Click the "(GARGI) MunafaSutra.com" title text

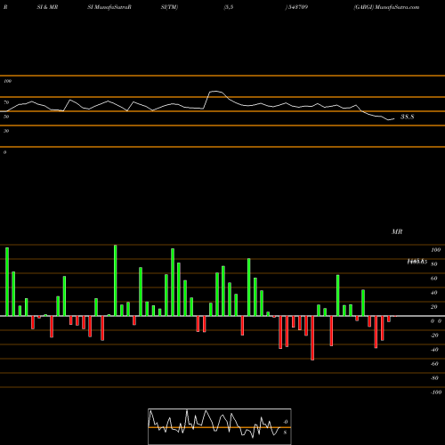(x=386, y=7)
